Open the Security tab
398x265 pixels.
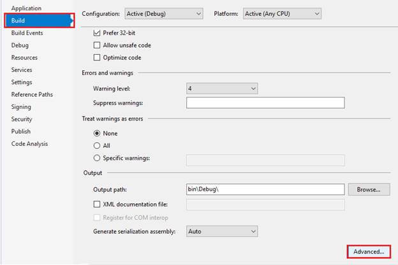[x=22, y=119]
